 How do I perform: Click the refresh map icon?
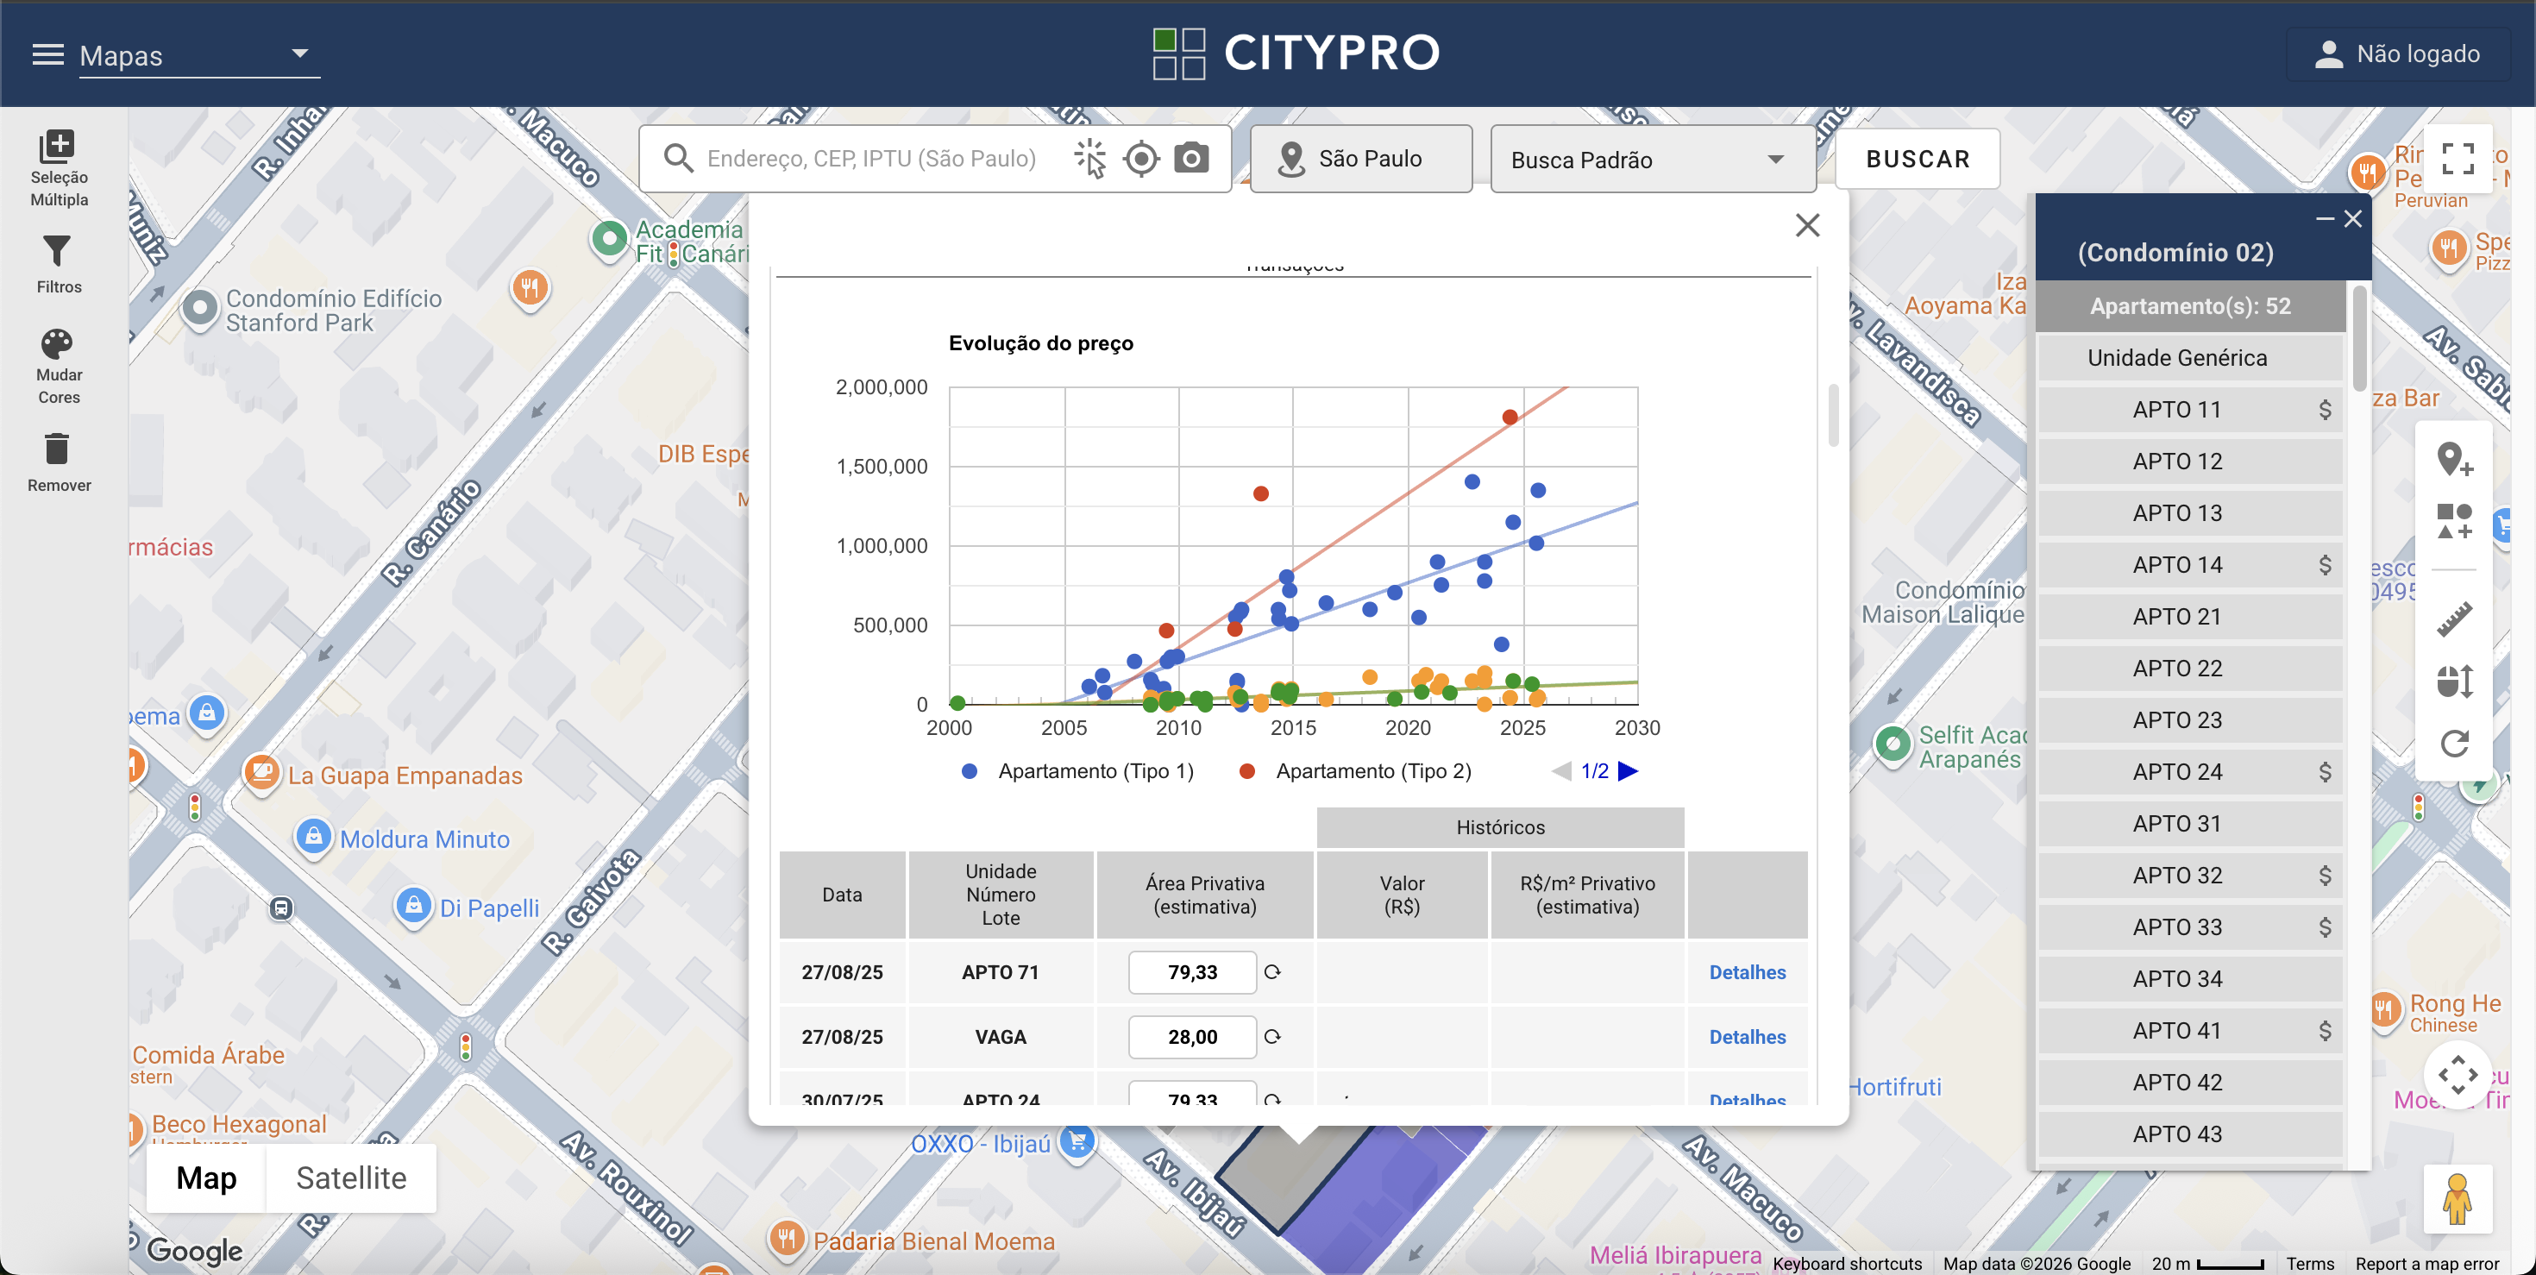(x=2454, y=744)
